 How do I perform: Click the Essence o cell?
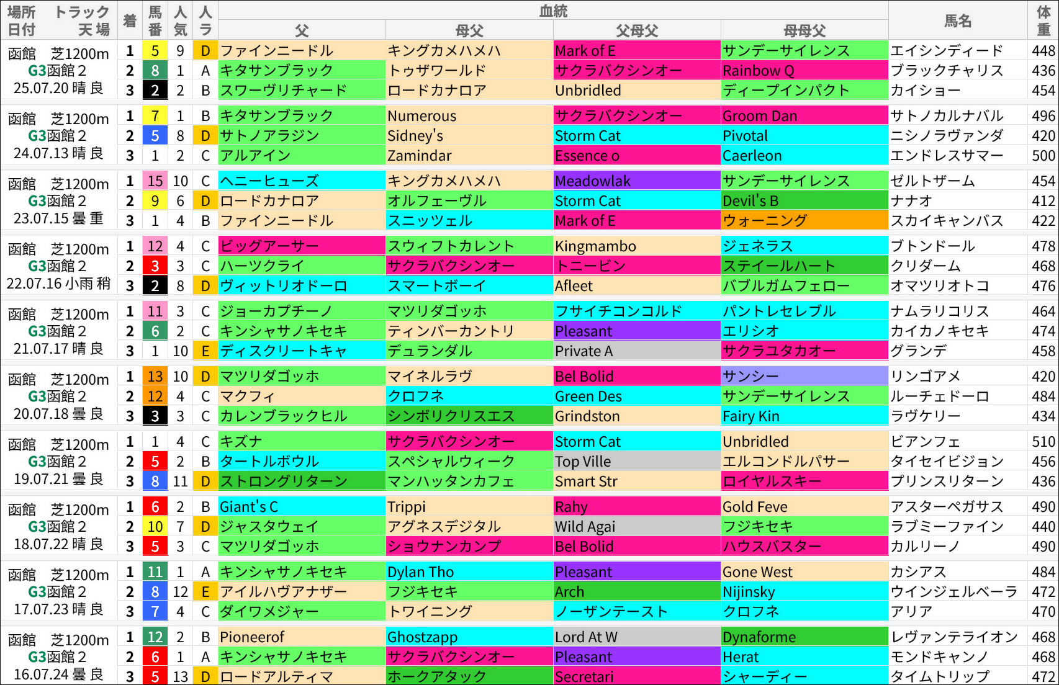(x=637, y=155)
